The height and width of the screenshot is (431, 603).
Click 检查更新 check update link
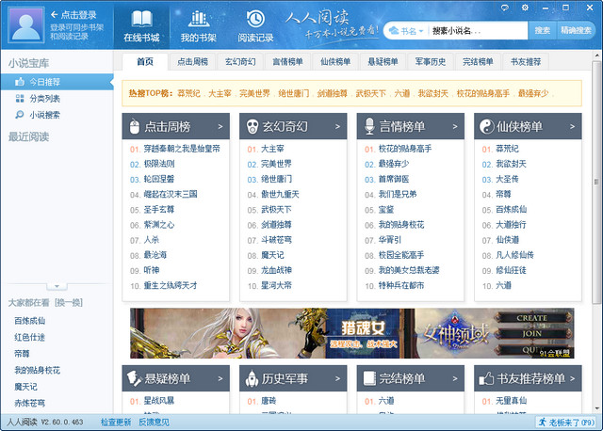(116, 423)
